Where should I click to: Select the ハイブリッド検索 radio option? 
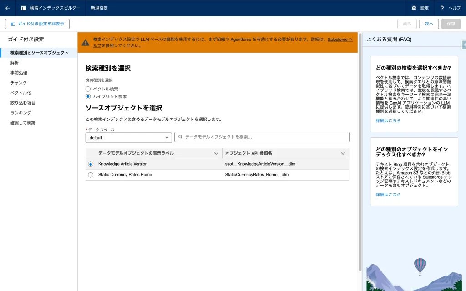pos(88,96)
